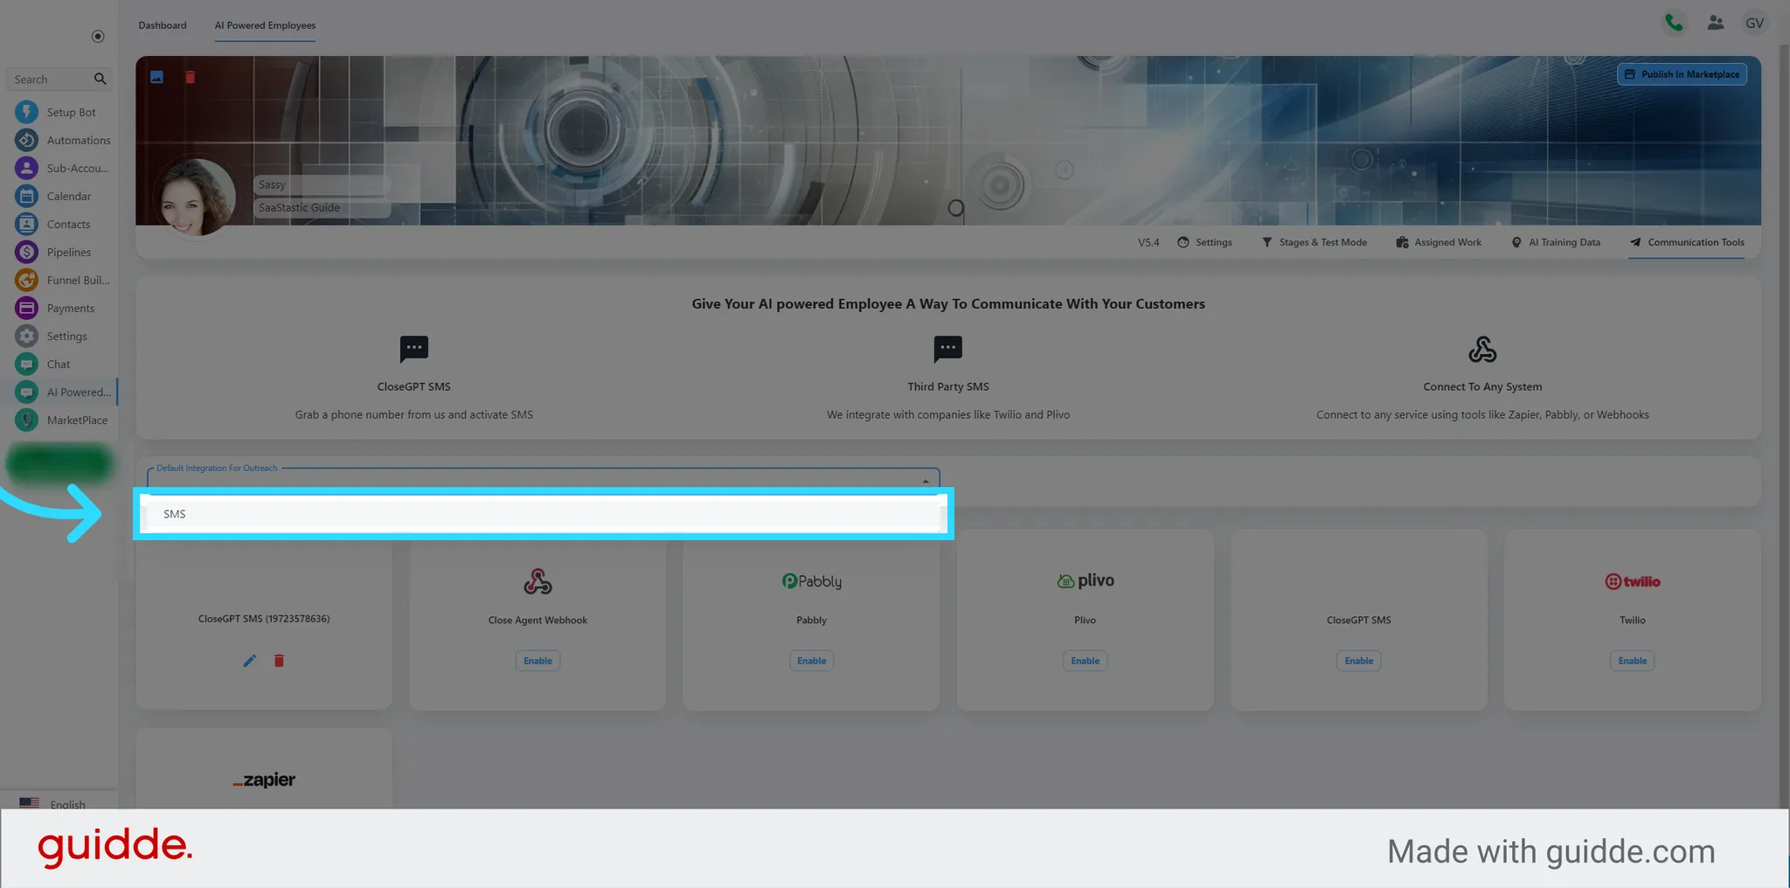This screenshot has width=1790, height=888.
Task: Switch to the AI Powered Employees tab
Action: coord(265,25)
